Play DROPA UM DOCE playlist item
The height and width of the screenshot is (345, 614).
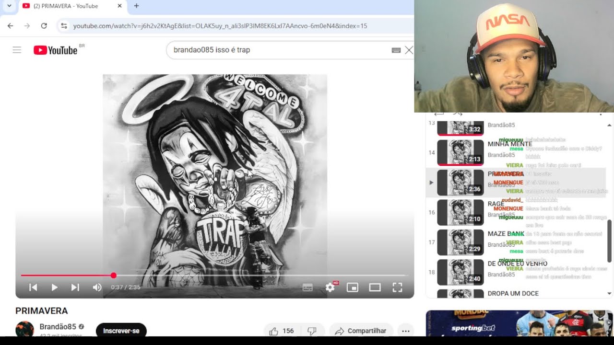click(x=516, y=293)
